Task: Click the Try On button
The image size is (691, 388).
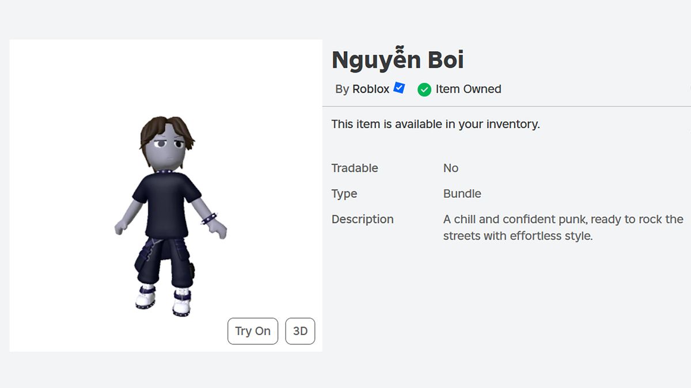Action: (252, 331)
